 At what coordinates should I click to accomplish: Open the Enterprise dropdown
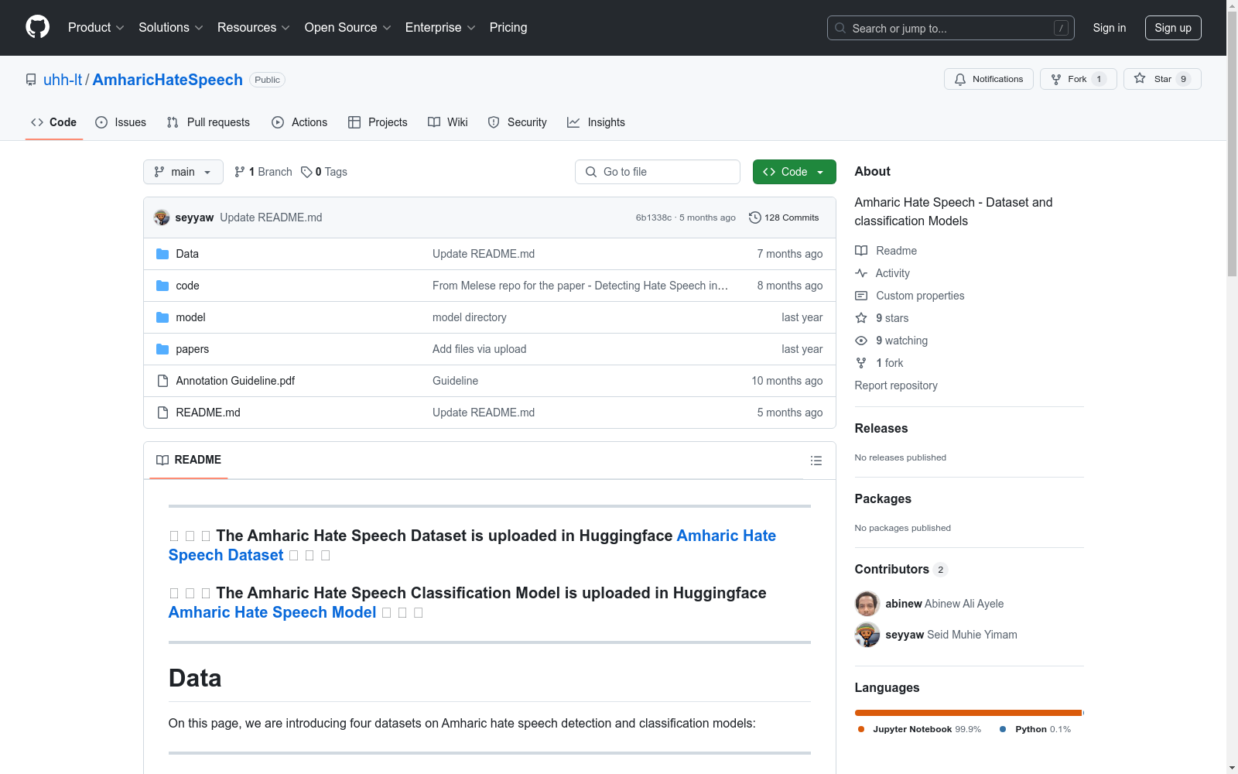(440, 28)
